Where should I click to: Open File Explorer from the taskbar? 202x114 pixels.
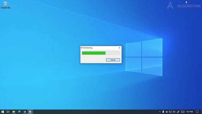click(x=14, y=112)
